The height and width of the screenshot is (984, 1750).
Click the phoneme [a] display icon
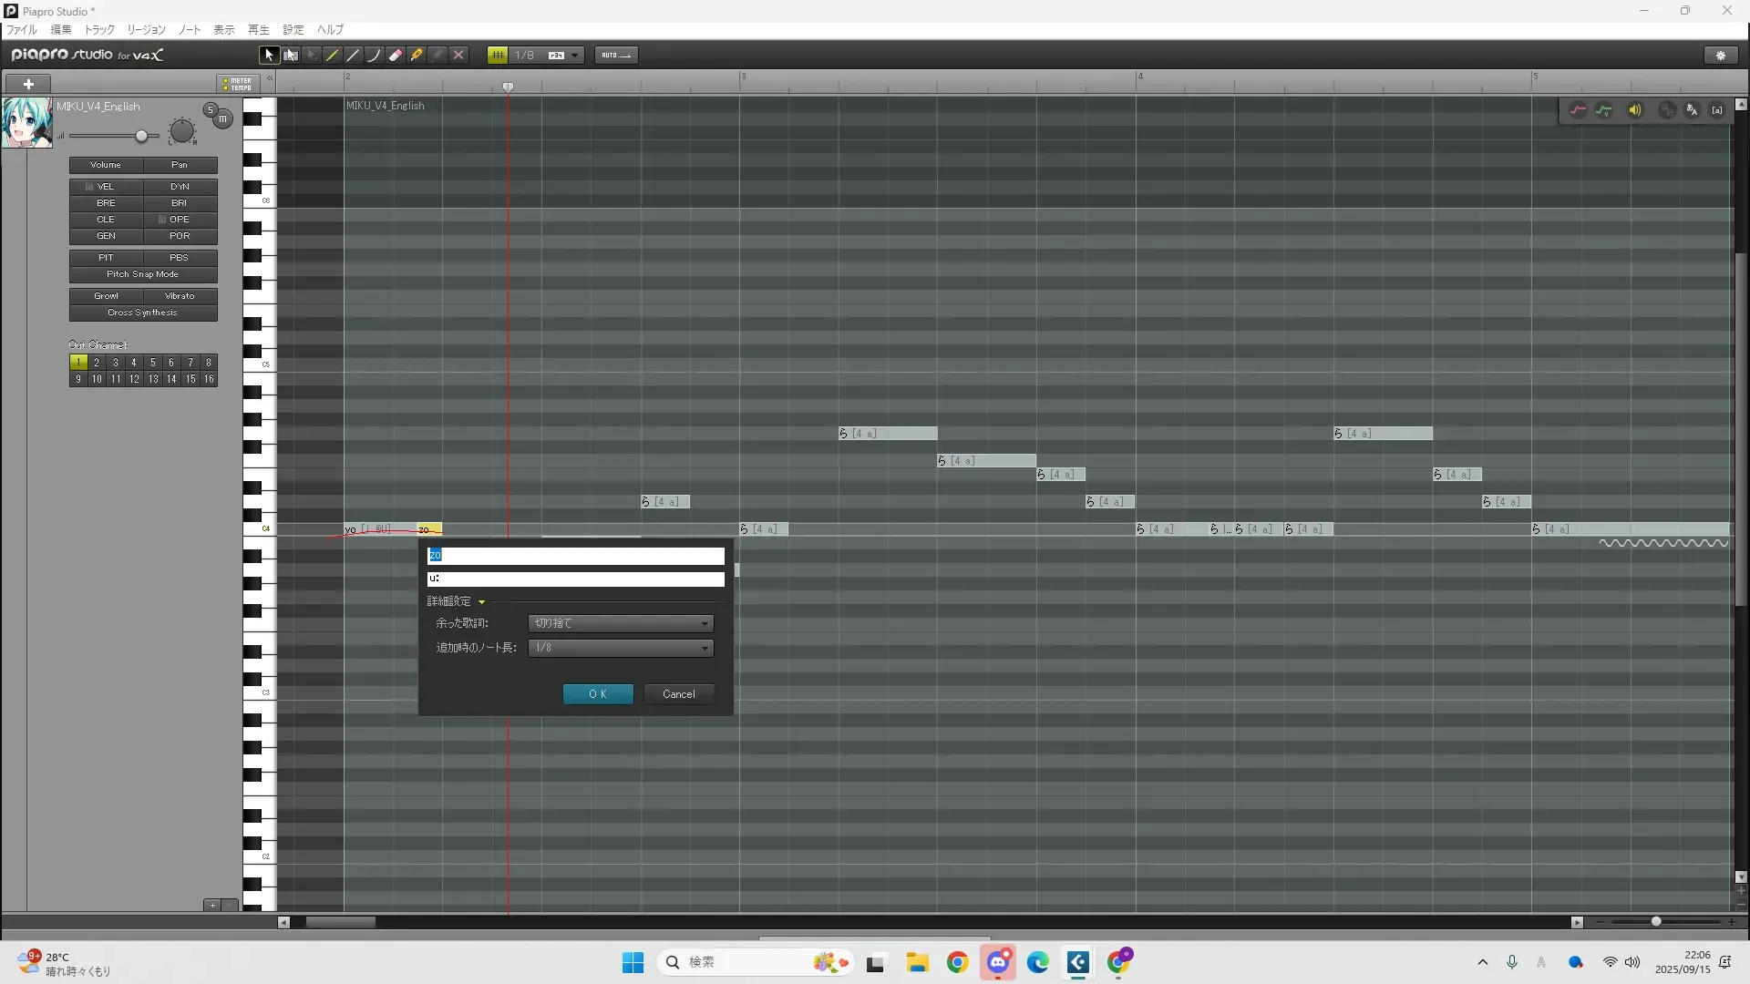tap(1717, 110)
